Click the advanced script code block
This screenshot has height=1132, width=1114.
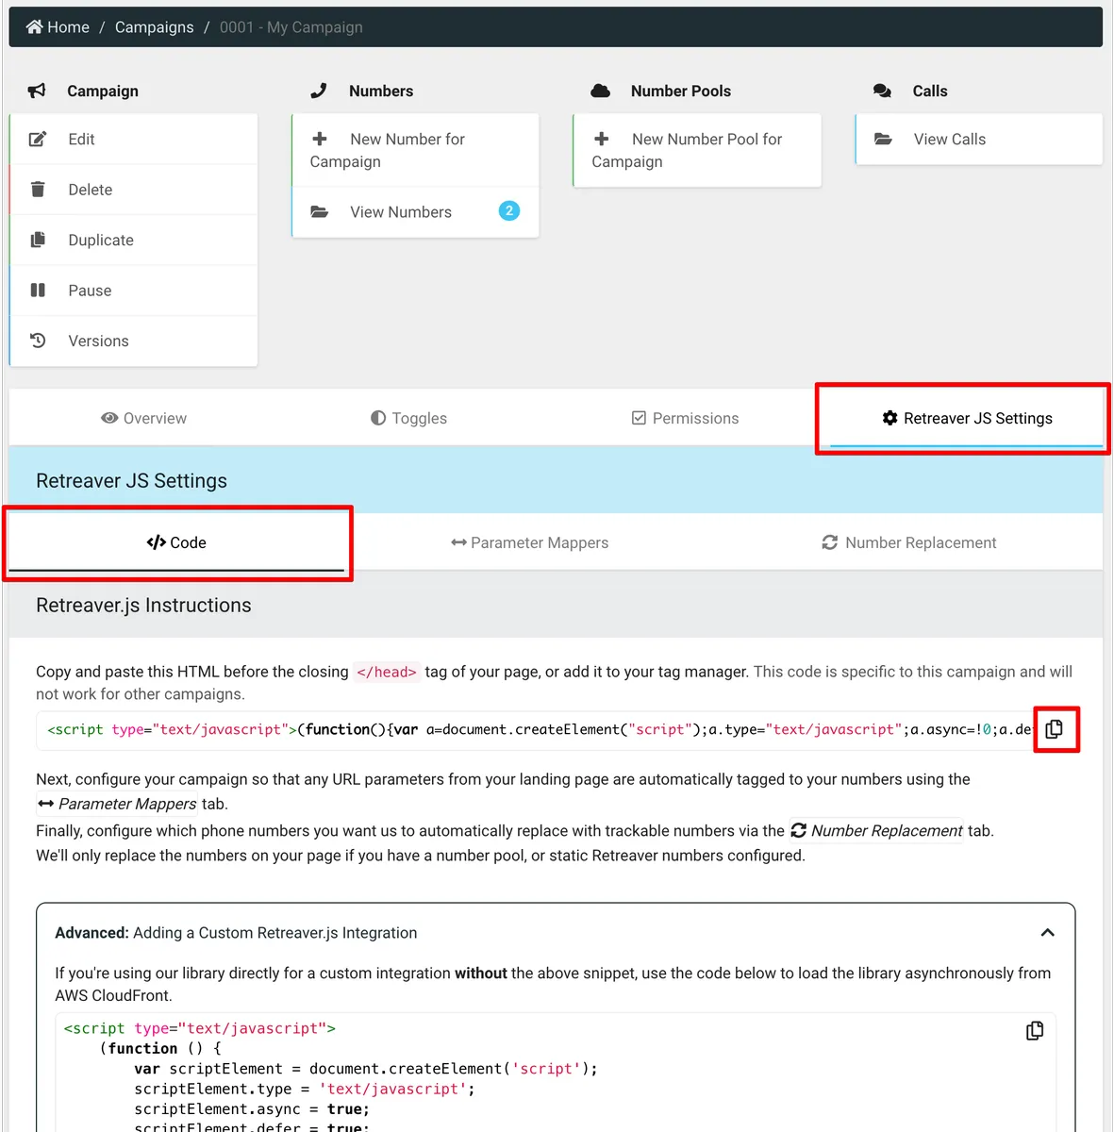point(556,1073)
